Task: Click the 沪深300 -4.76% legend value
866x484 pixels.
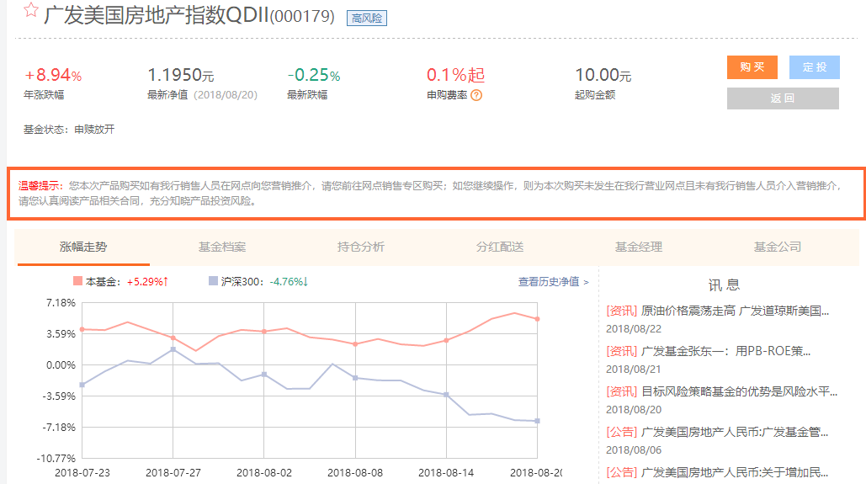Action: click(x=289, y=282)
